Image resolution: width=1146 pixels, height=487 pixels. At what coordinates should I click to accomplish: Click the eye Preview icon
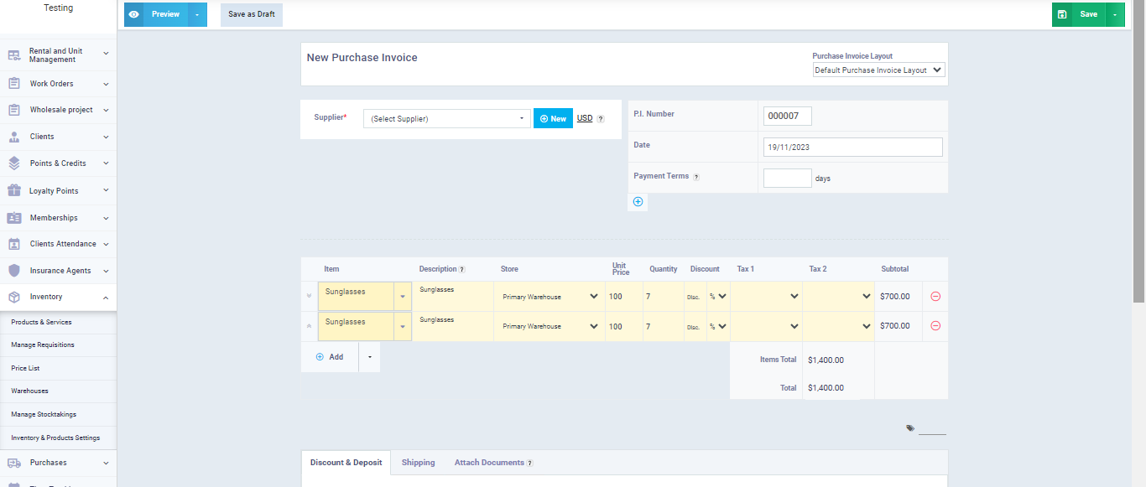click(x=134, y=14)
